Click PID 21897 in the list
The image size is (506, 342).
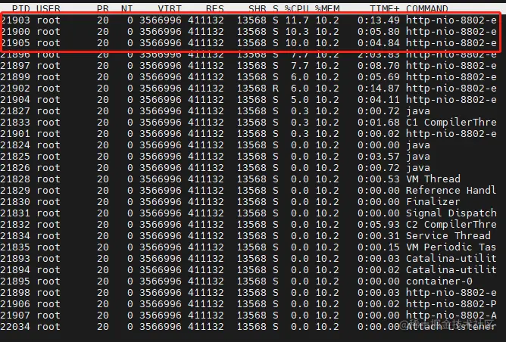(15, 66)
